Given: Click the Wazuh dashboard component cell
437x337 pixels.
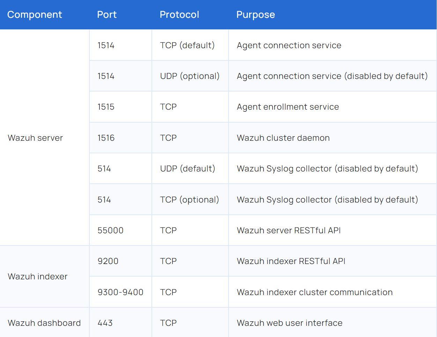Looking at the screenshot, I should pyautogui.click(x=44, y=323).
